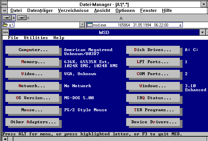Screen dimensions: 208x141
Task: Open the TSR Programs... details
Action: 153,110
